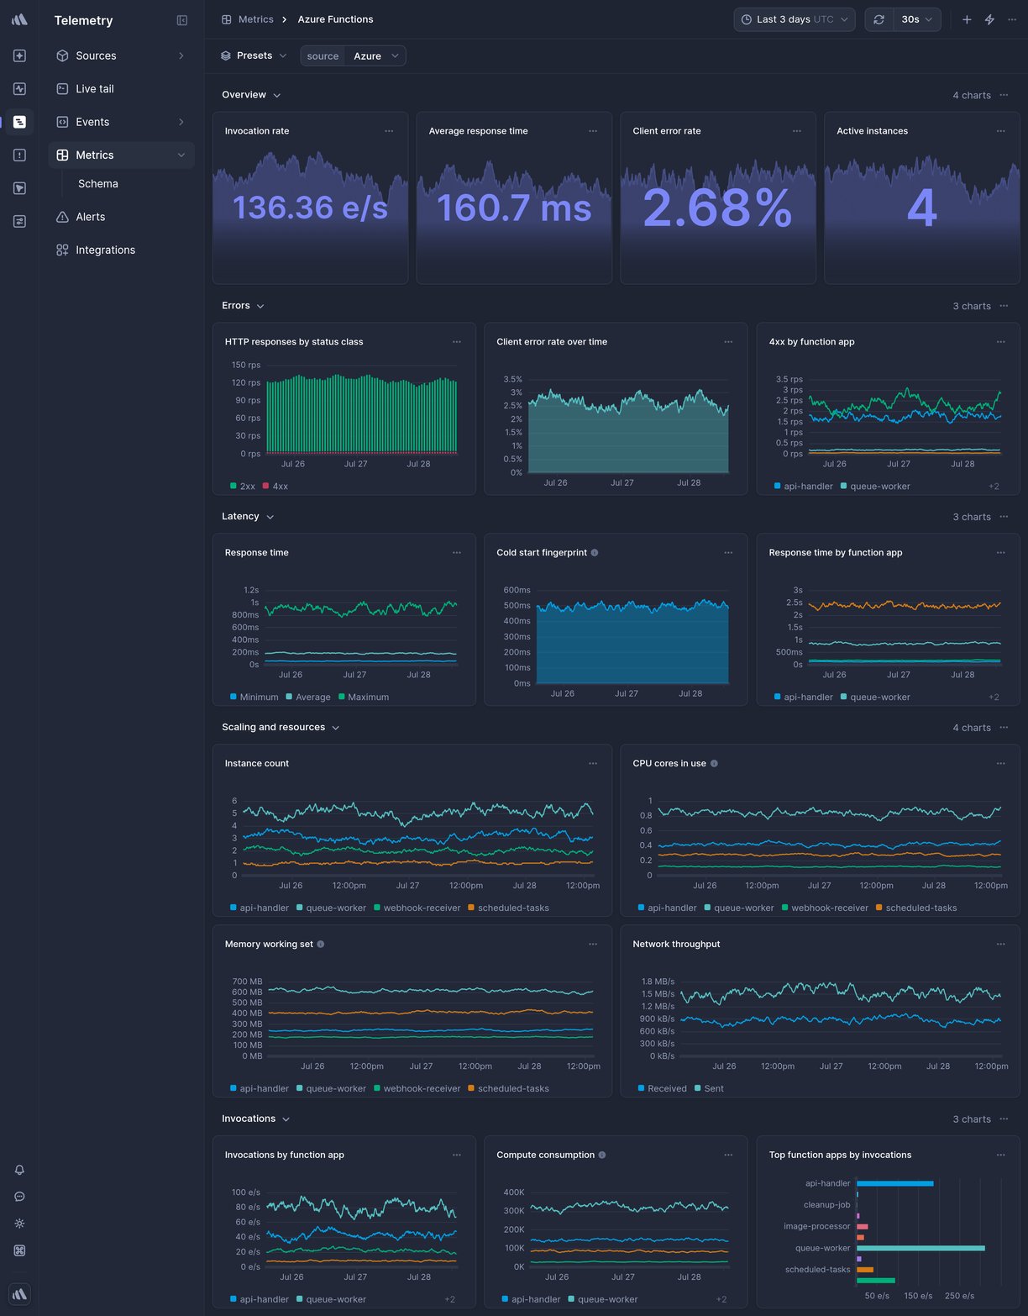Click info icon next to CPU cores in use
This screenshot has width=1028, height=1316.
[714, 764]
